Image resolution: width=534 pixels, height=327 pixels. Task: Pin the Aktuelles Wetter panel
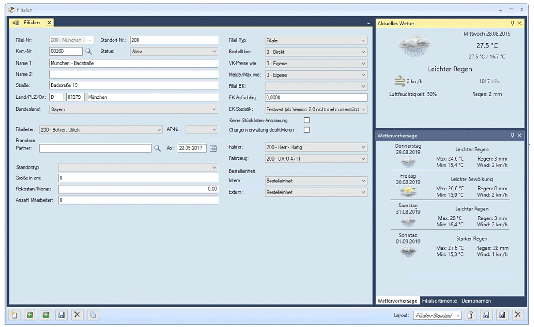click(512, 23)
